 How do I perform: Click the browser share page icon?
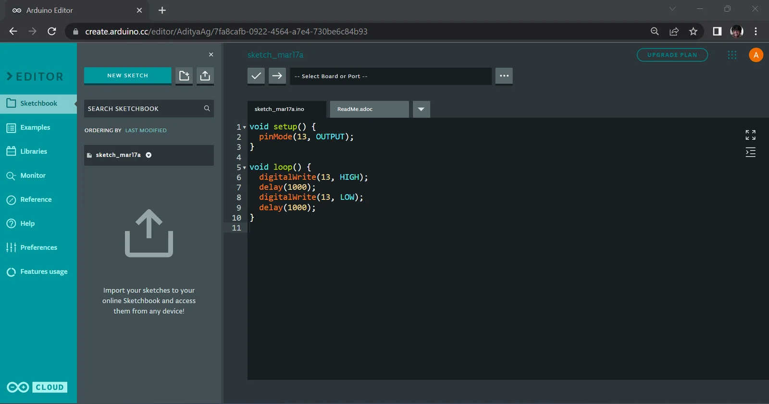click(x=674, y=31)
